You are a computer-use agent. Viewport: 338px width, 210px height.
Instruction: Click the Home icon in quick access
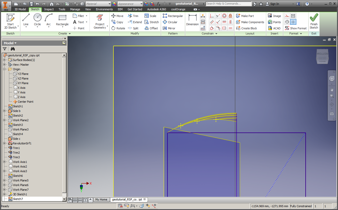pos(52,4)
